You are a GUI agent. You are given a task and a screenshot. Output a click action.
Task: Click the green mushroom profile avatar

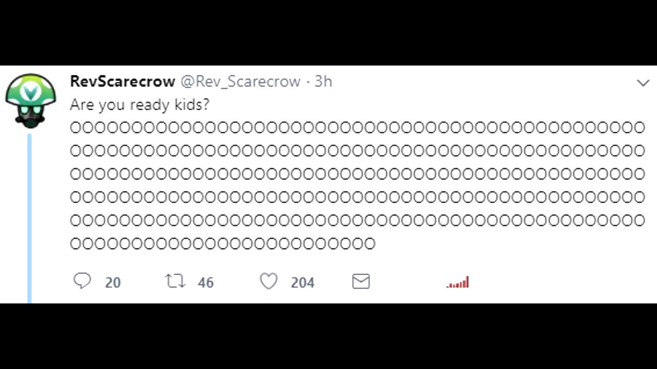(31, 100)
